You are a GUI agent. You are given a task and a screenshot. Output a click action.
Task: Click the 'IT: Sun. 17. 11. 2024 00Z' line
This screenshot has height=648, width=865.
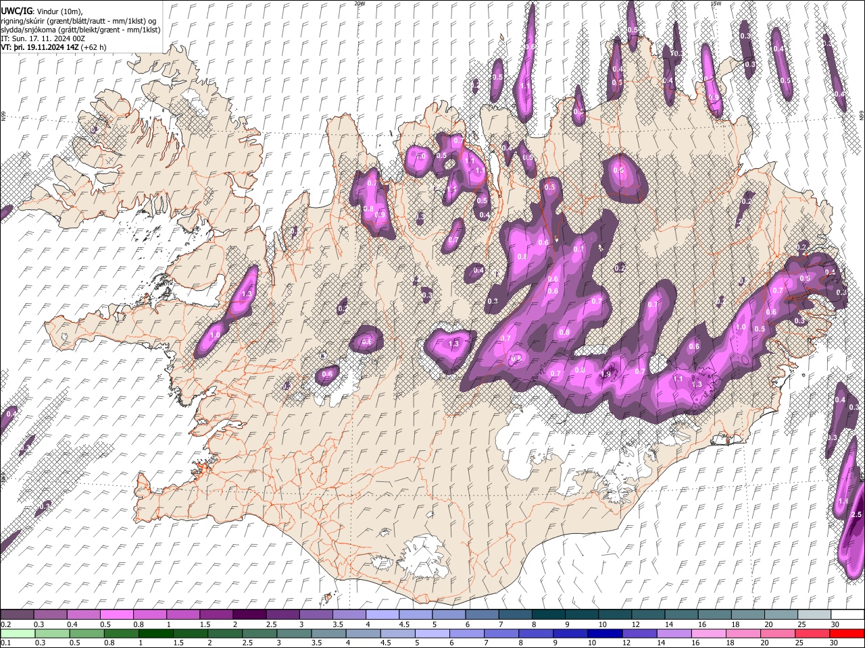click(x=43, y=39)
